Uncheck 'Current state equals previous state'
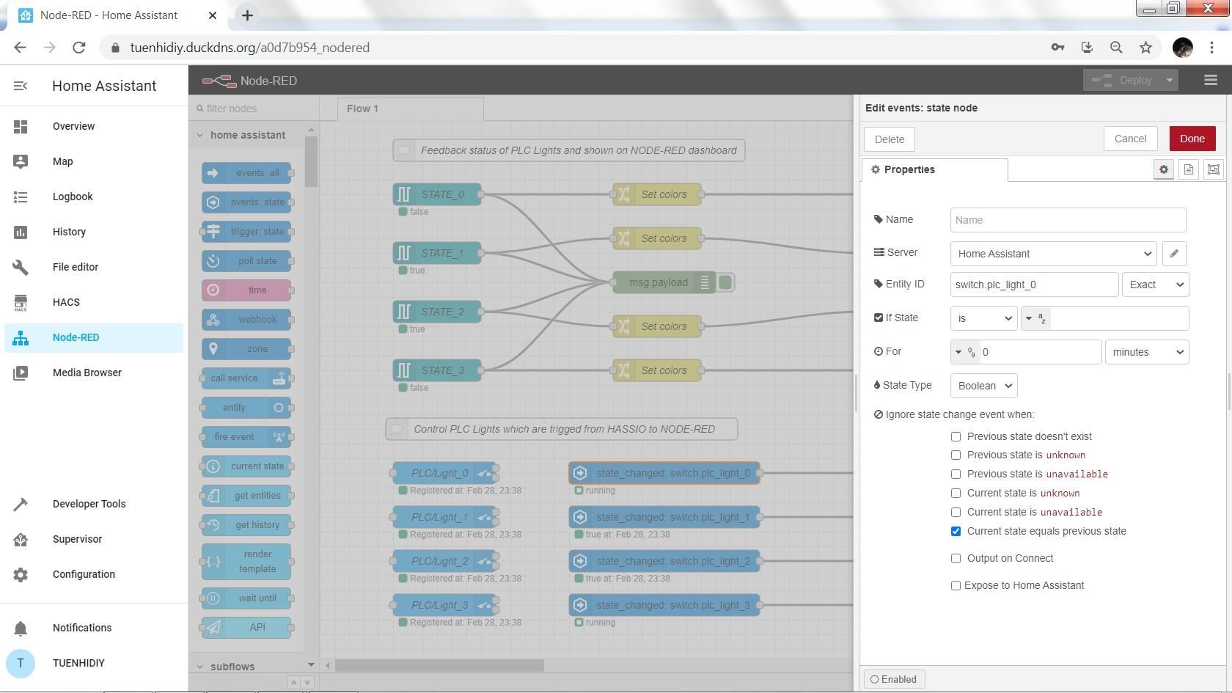 coord(956,532)
